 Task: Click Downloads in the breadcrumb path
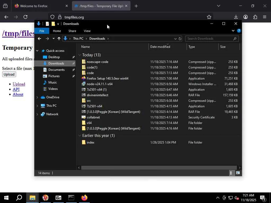(x=97, y=39)
